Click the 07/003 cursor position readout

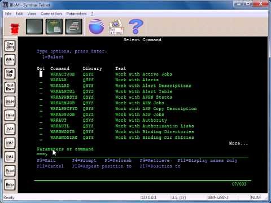[x=239, y=184]
